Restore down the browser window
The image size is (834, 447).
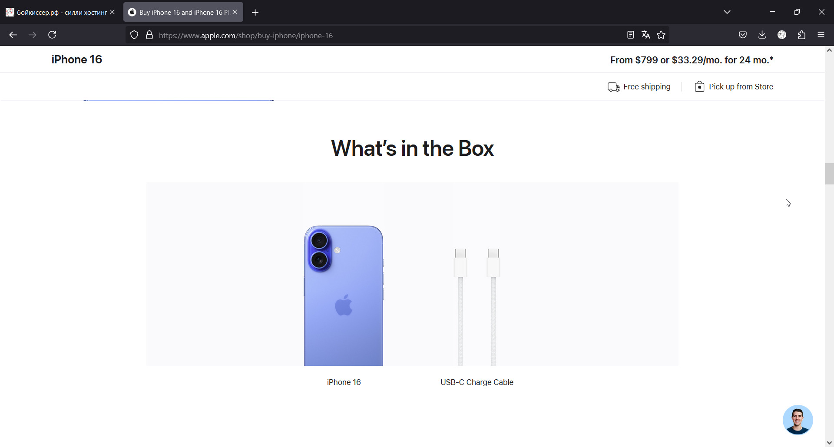pyautogui.click(x=797, y=12)
